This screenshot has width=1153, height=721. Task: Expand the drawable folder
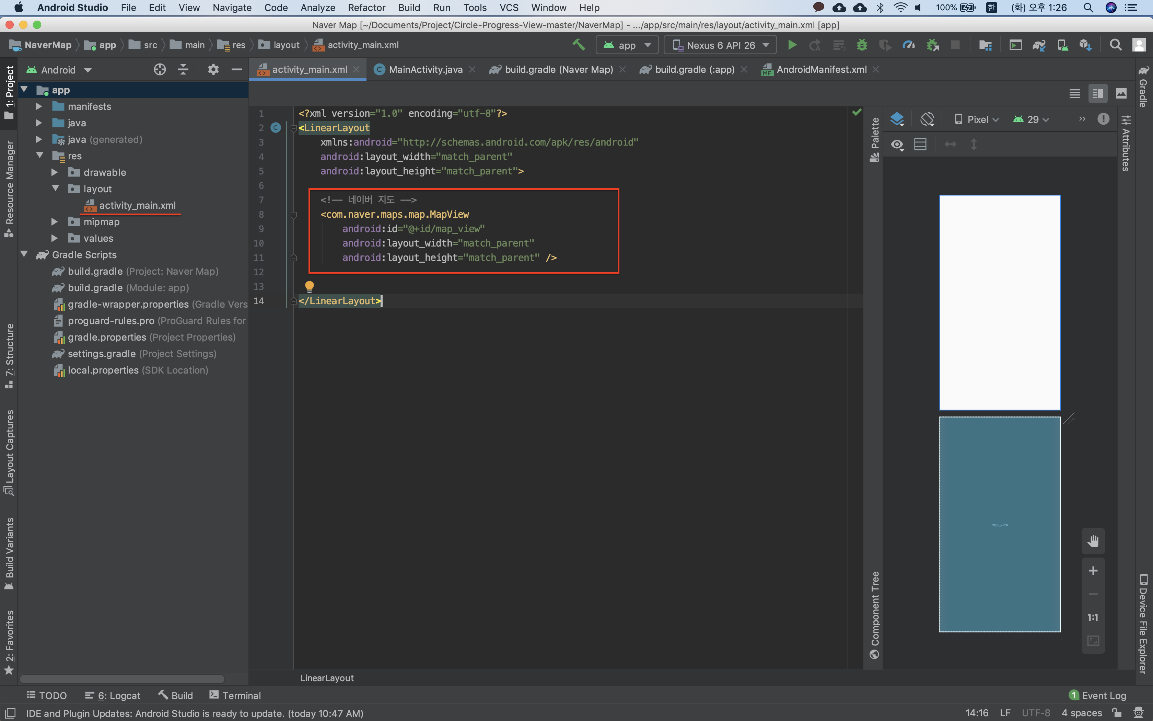(x=55, y=173)
